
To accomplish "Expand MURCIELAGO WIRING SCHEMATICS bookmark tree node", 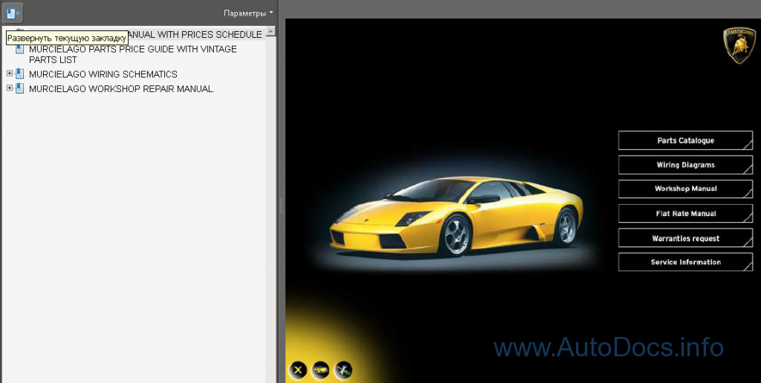I will tap(9, 73).
